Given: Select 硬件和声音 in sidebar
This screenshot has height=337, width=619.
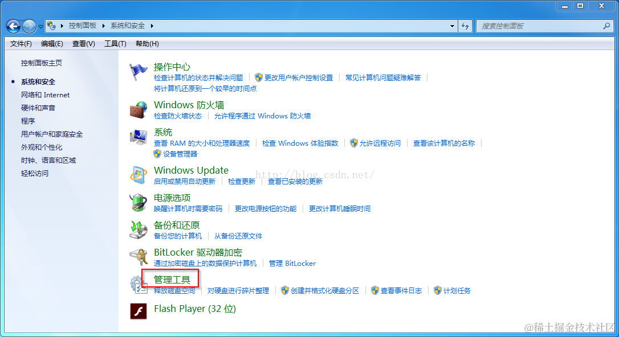Looking at the screenshot, I should pyautogui.click(x=38, y=108).
